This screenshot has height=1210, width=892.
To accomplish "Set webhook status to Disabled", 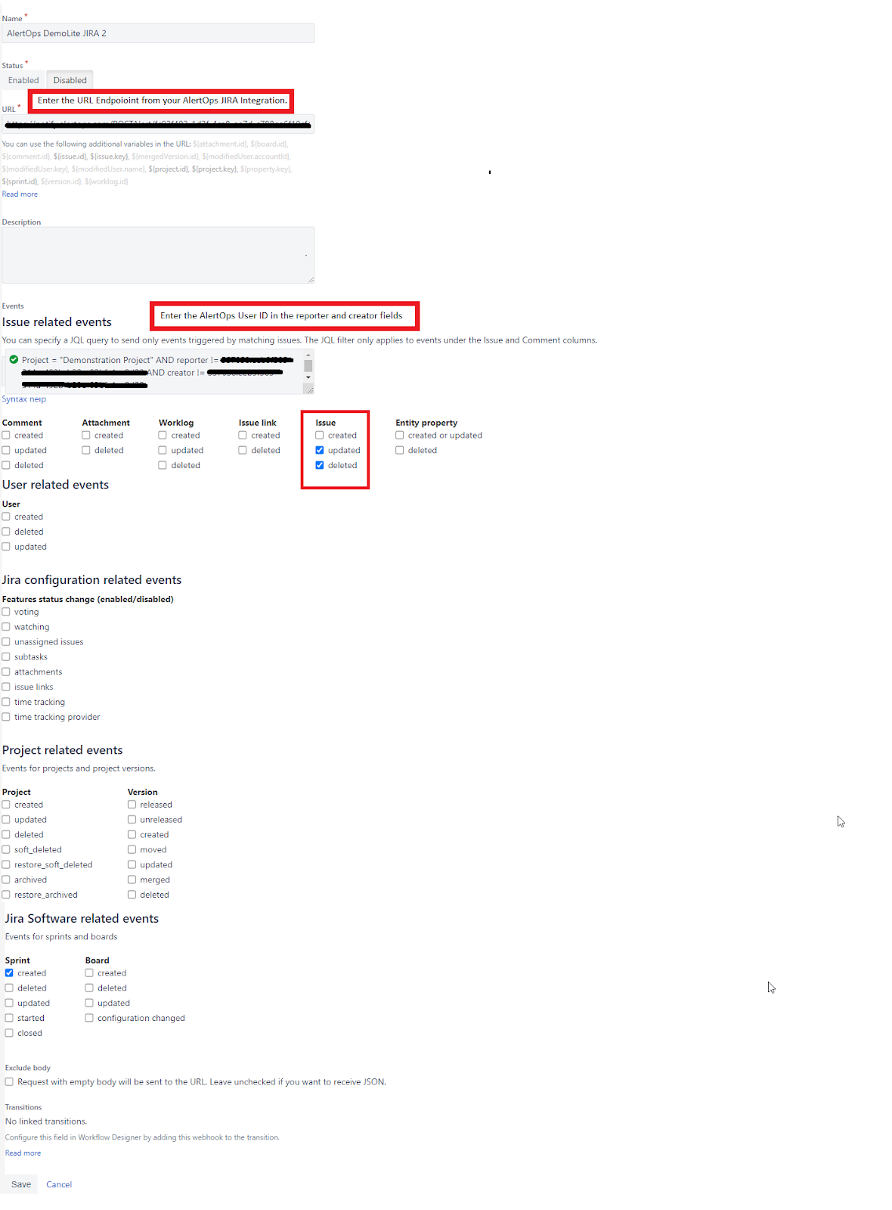I will click(x=70, y=80).
